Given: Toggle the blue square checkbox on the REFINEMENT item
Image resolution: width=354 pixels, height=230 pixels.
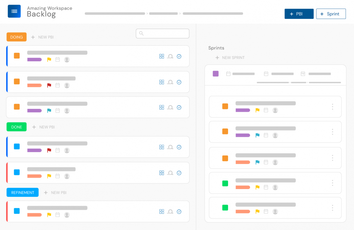Looking at the screenshot, I should (17, 211).
